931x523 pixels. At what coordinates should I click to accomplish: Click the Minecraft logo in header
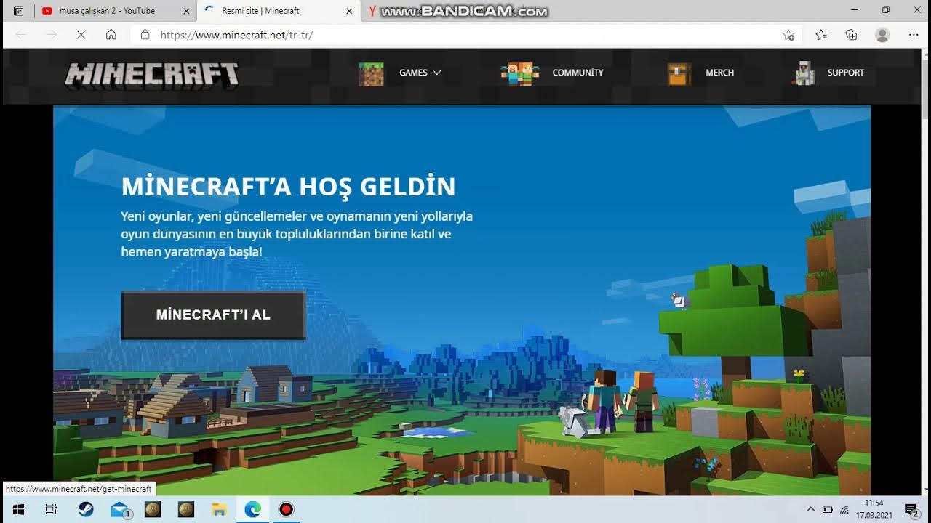pos(151,76)
